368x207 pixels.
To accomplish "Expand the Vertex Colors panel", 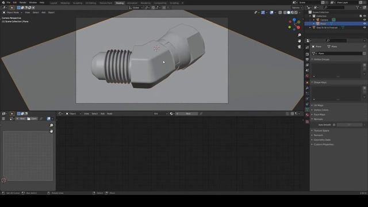I will click(x=321, y=110).
